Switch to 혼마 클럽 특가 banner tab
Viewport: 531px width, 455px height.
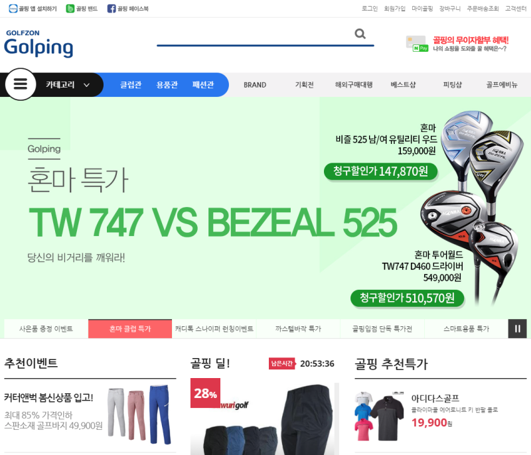(x=130, y=328)
